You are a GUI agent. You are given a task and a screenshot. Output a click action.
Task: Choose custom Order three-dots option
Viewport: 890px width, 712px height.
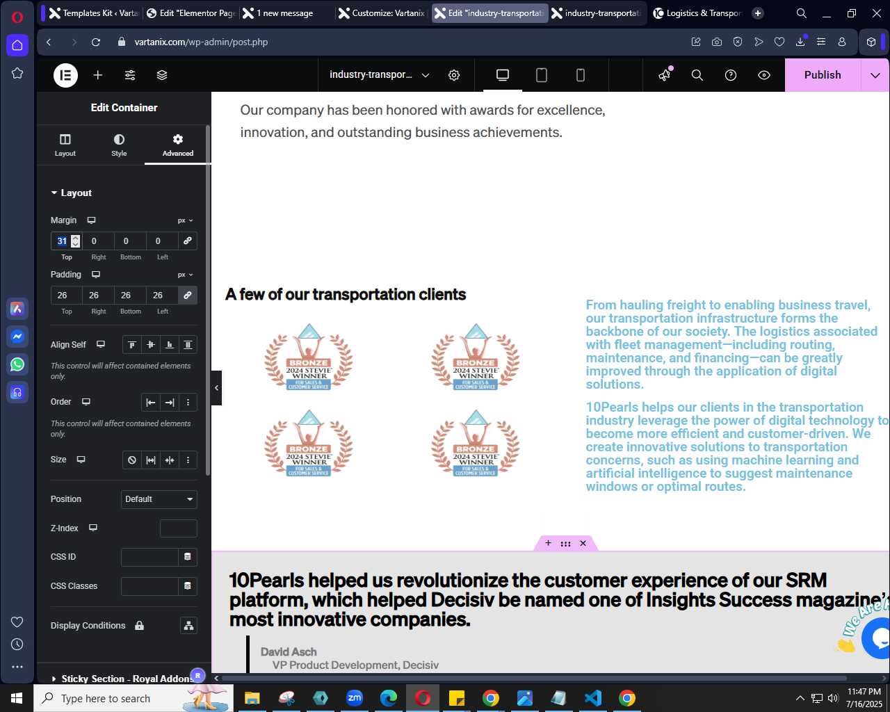point(188,403)
